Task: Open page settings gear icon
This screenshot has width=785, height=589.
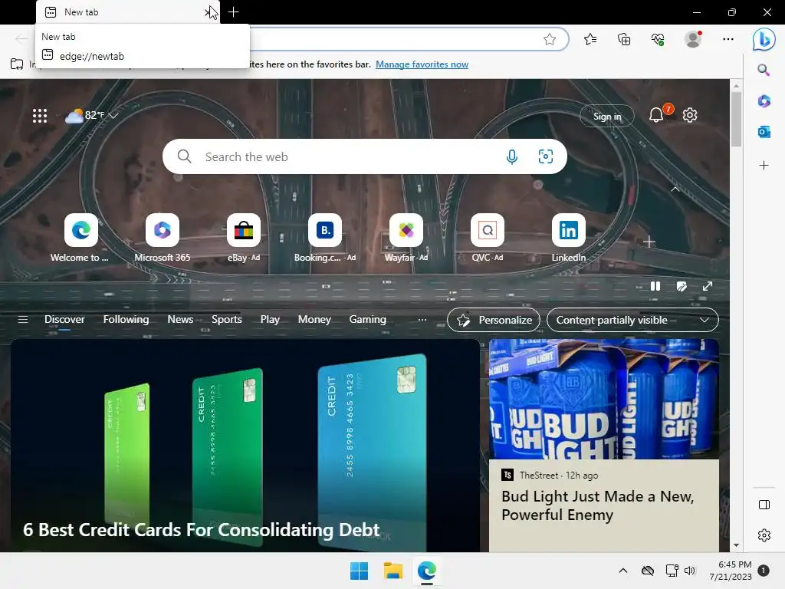Action: point(690,115)
